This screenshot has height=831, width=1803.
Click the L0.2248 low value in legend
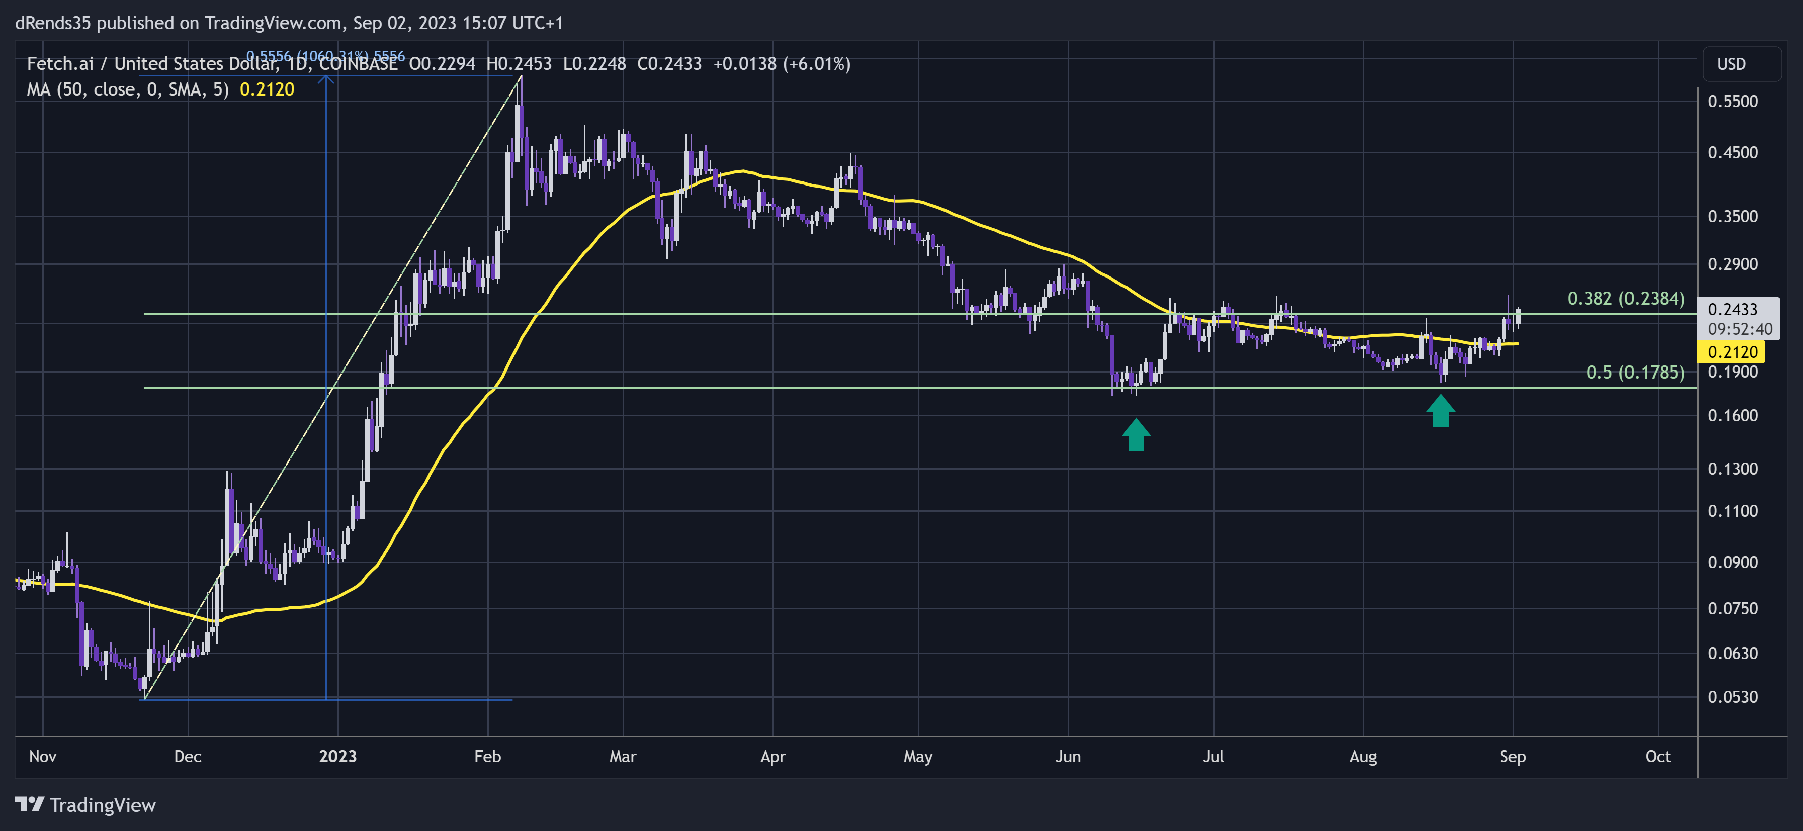click(594, 64)
